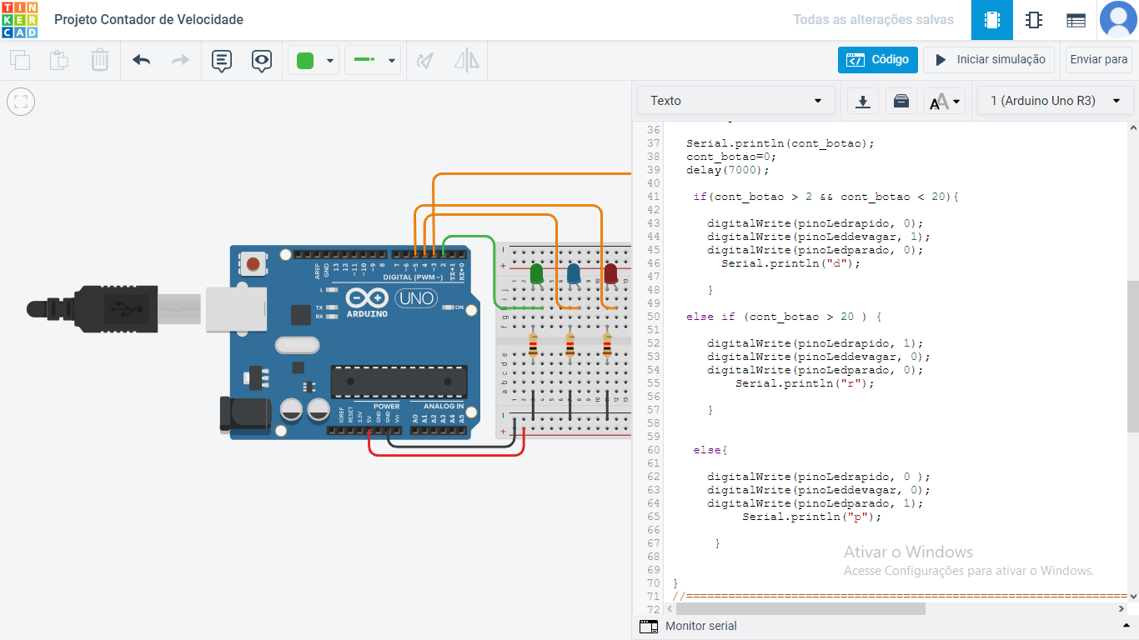Viewport: 1139px width, 640px height.
Task: Toggle notes visibility eye icon
Action: [262, 60]
